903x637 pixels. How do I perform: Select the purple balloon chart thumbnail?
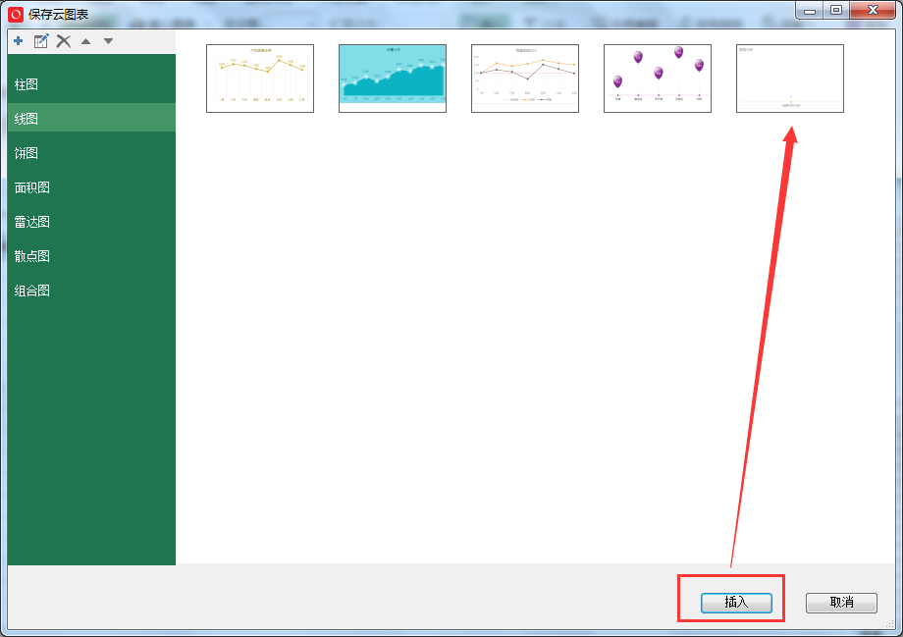click(658, 79)
